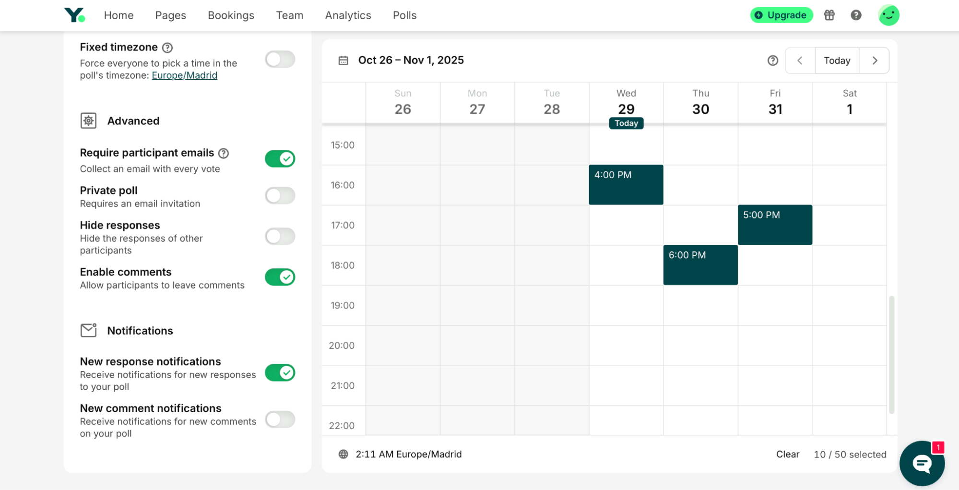
Task: Click the help circle next to the date range
Action: (x=772, y=60)
